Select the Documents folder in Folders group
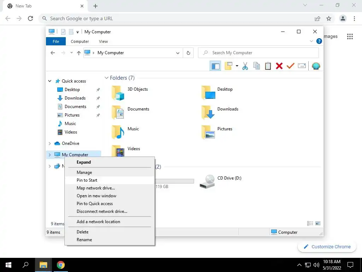This screenshot has height=272, width=362. 130,113
